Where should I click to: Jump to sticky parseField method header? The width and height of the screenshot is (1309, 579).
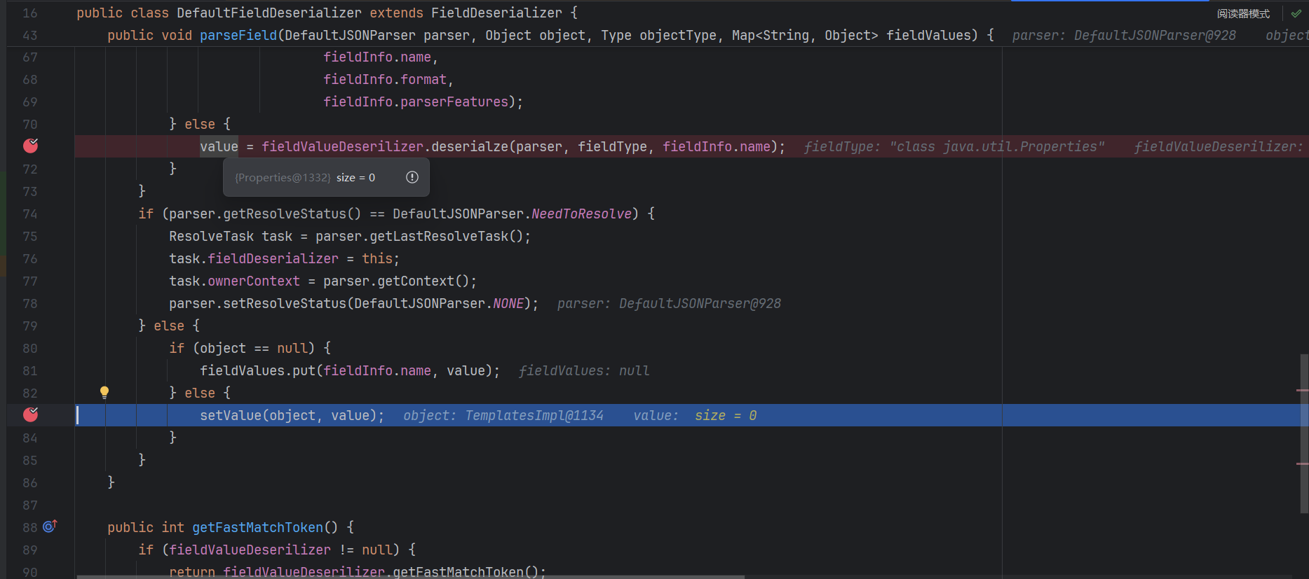[238, 36]
